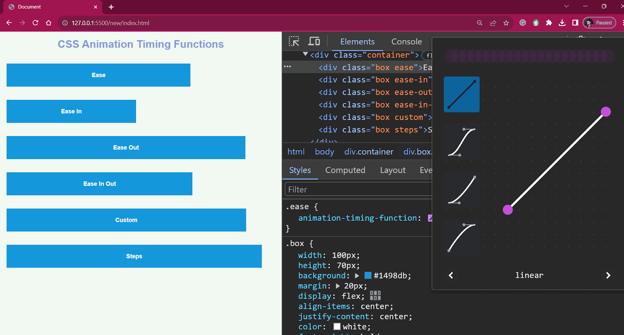The width and height of the screenshot is (624, 335).
Task: Select the linear curve preset thumbnail
Action: 462,94
